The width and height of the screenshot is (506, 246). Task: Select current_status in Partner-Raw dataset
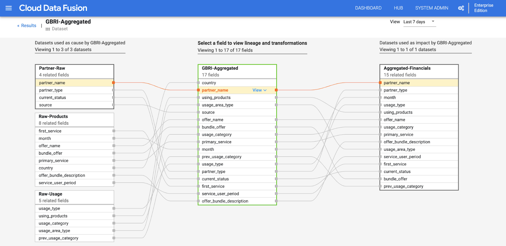pos(74,98)
